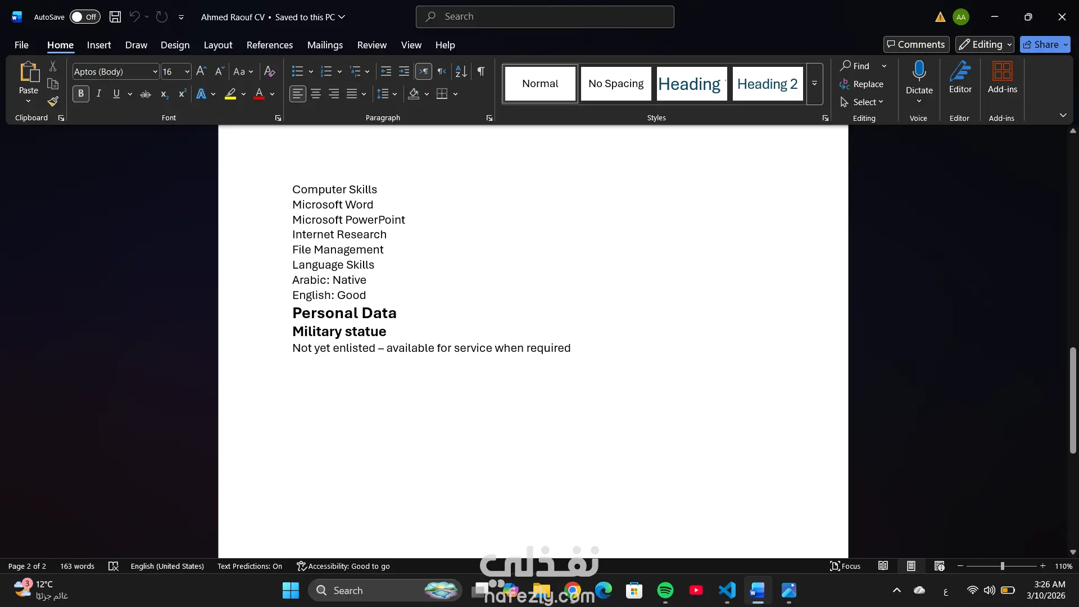The height and width of the screenshot is (607, 1079).
Task: Click the zoom slider handle
Action: [x=1002, y=567]
